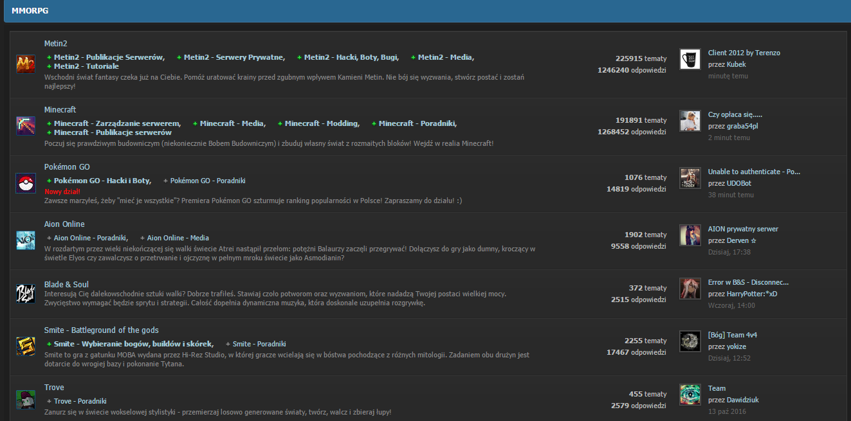This screenshot has height=421, width=851.
Task: Open the Trove forum icon
Action: click(x=26, y=399)
